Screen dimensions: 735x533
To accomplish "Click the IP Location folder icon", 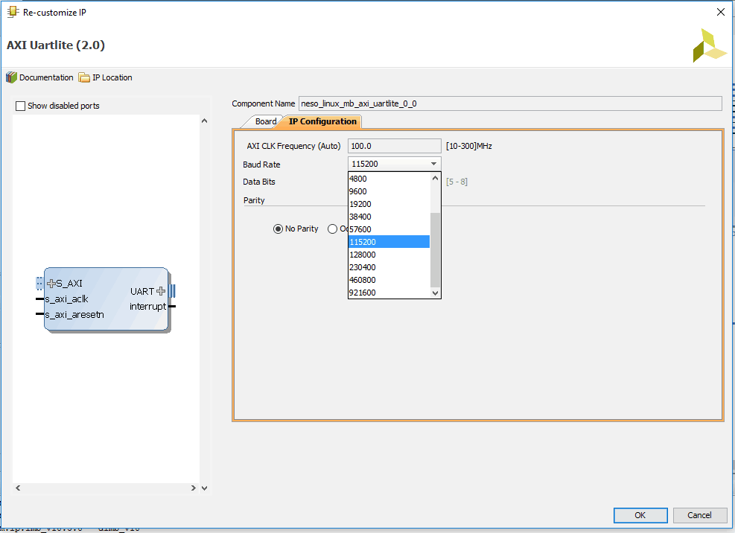I will [x=84, y=77].
